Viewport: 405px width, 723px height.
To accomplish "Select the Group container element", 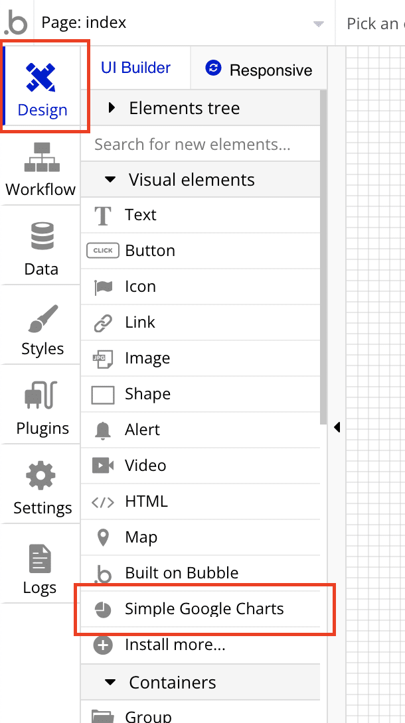I will 201,712.
